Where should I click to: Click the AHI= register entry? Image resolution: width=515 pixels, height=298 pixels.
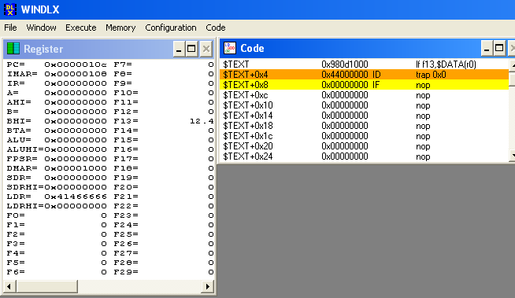[x=57, y=102]
